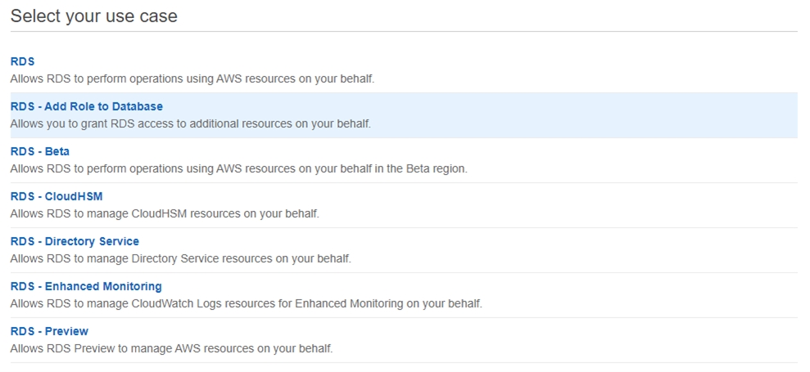Click the description mentioning the Beta region
Viewport: 810px width, 372px height.
coord(238,168)
